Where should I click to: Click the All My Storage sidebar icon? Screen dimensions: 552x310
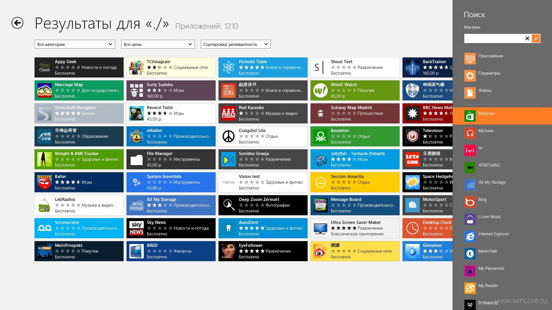point(470,185)
